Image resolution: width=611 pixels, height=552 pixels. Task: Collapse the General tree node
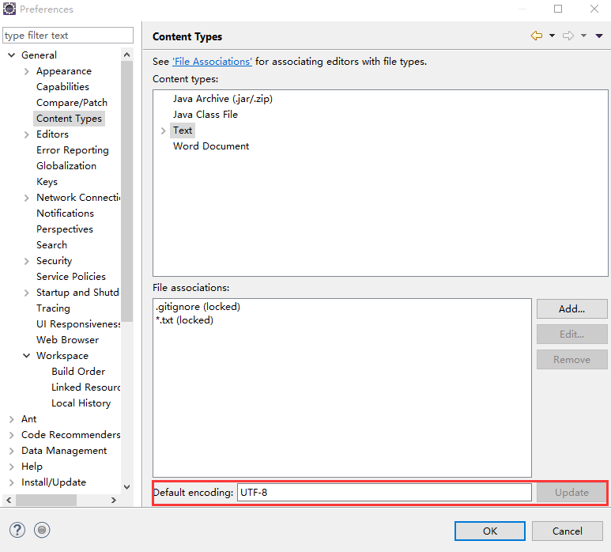point(12,55)
